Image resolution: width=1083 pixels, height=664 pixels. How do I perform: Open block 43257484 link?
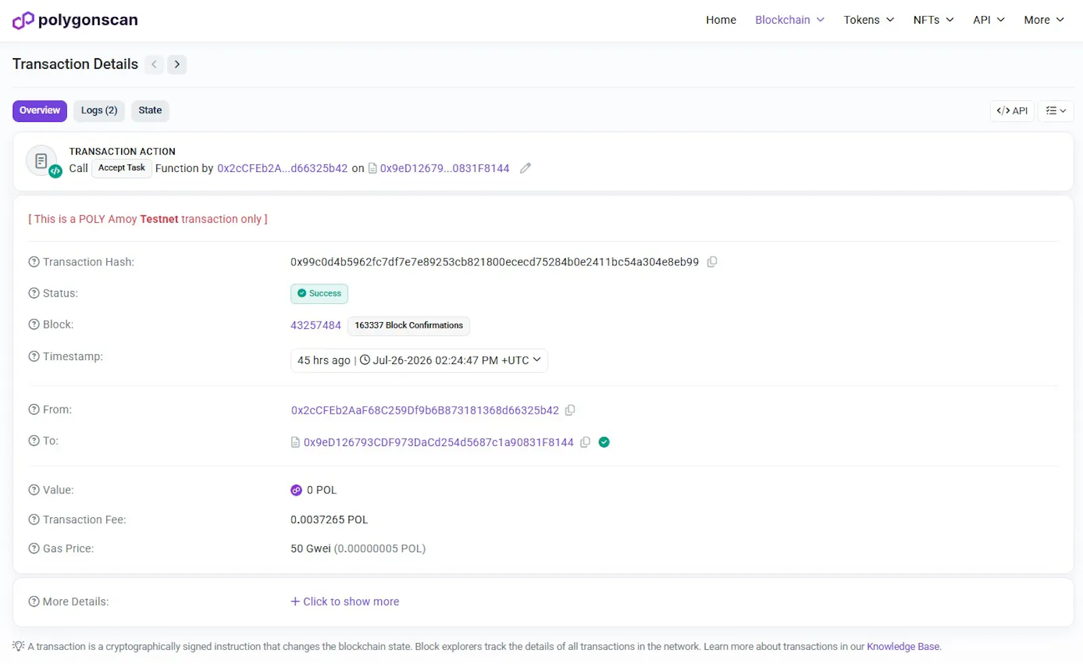click(316, 326)
